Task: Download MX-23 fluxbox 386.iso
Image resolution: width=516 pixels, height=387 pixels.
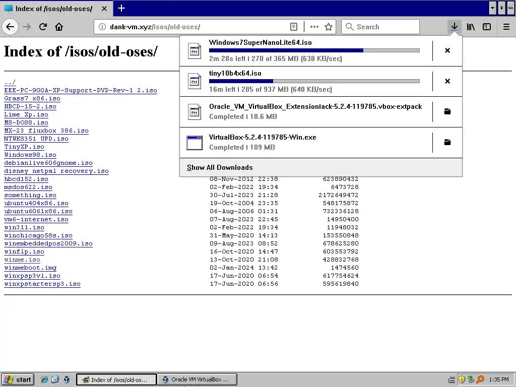Action: pos(46,131)
